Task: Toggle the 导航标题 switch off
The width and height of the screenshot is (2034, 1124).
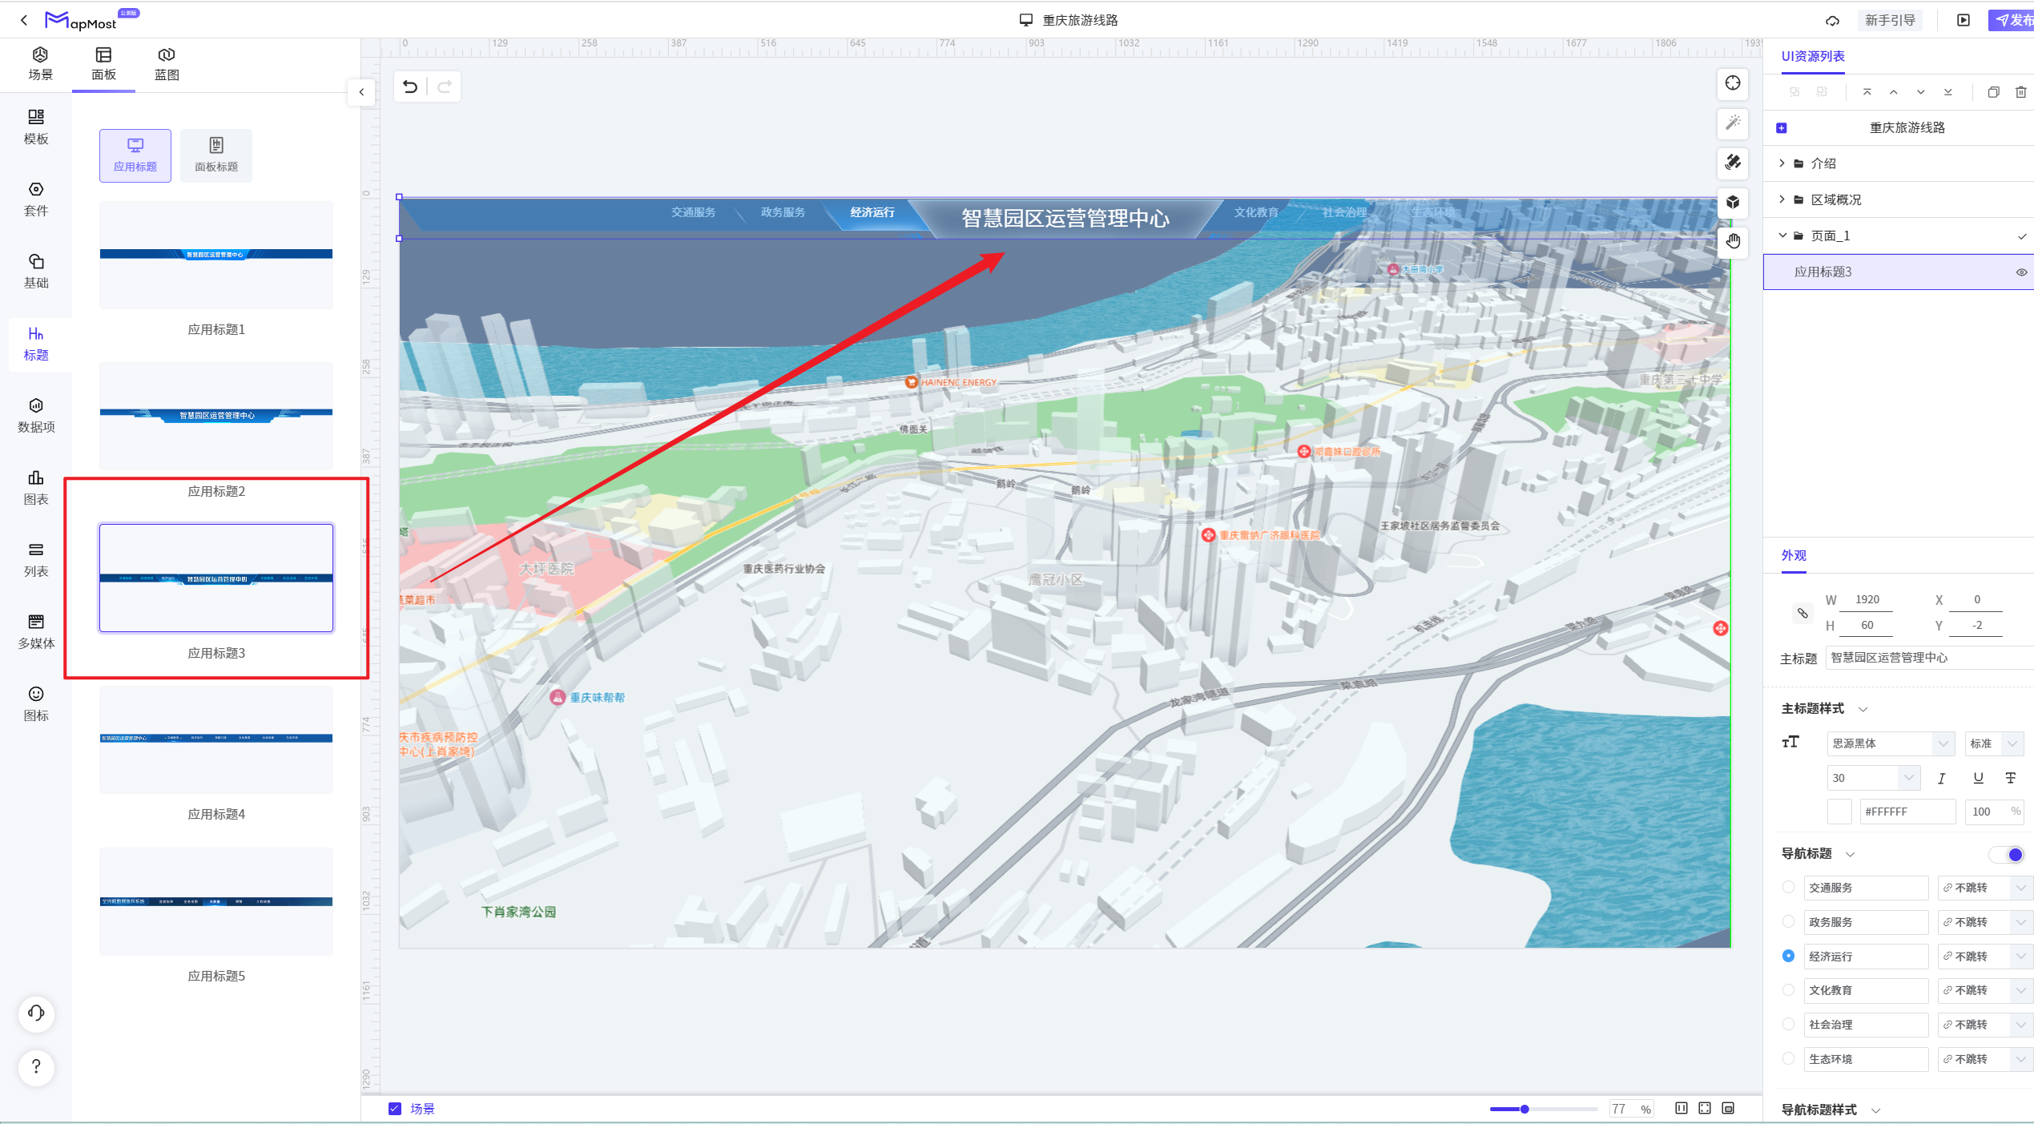Action: 2008,855
